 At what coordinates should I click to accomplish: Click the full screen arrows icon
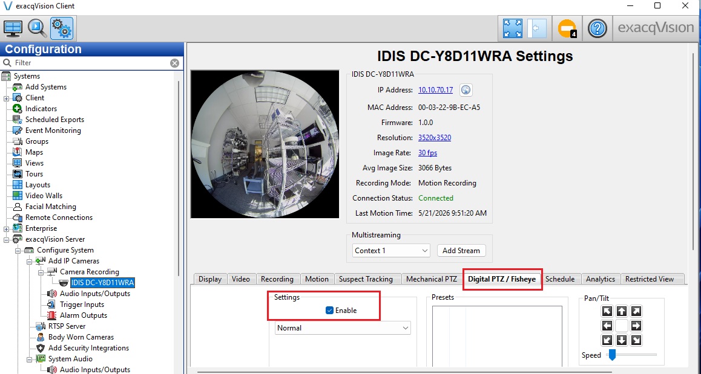coord(512,28)
